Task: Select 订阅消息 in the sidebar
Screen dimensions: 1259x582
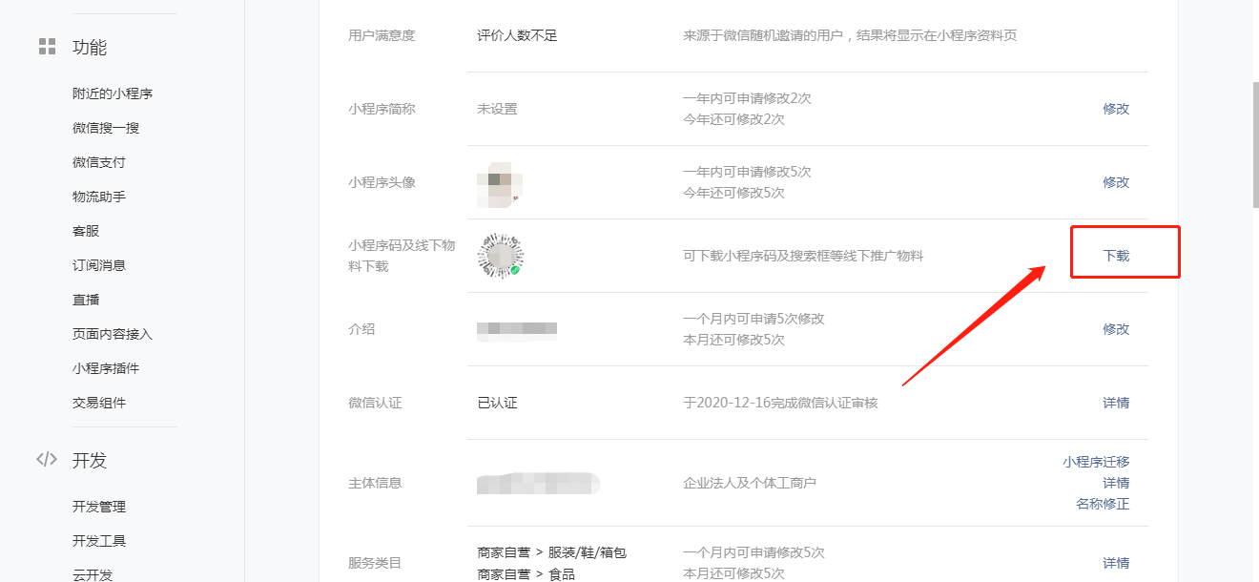Action: click(99, 265)
